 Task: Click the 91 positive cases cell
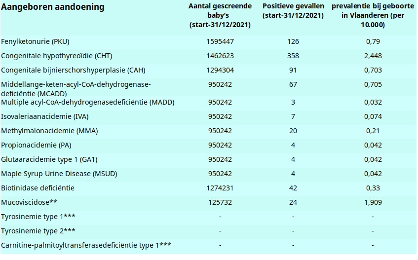coord(293,71)
